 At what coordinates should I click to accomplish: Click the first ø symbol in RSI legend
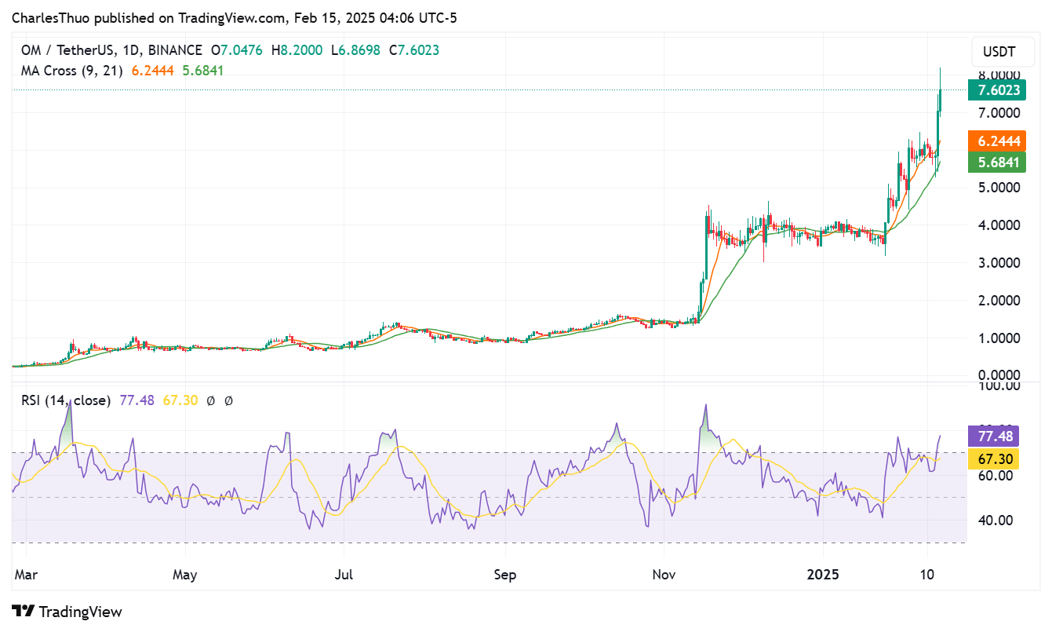[x=210, y=401]
